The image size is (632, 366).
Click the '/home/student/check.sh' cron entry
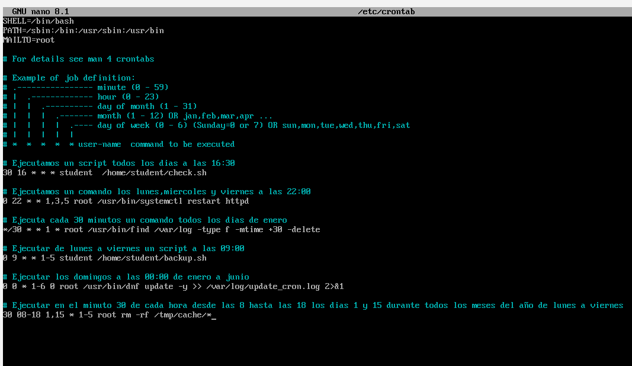(104, 172)
